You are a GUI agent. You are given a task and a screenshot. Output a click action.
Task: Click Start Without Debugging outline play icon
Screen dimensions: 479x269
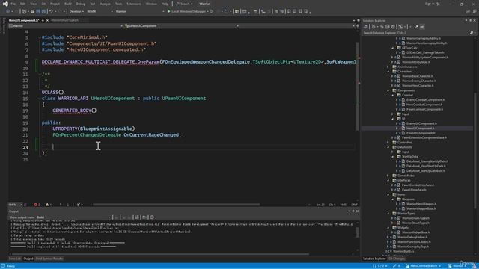[x=212, y=11]
